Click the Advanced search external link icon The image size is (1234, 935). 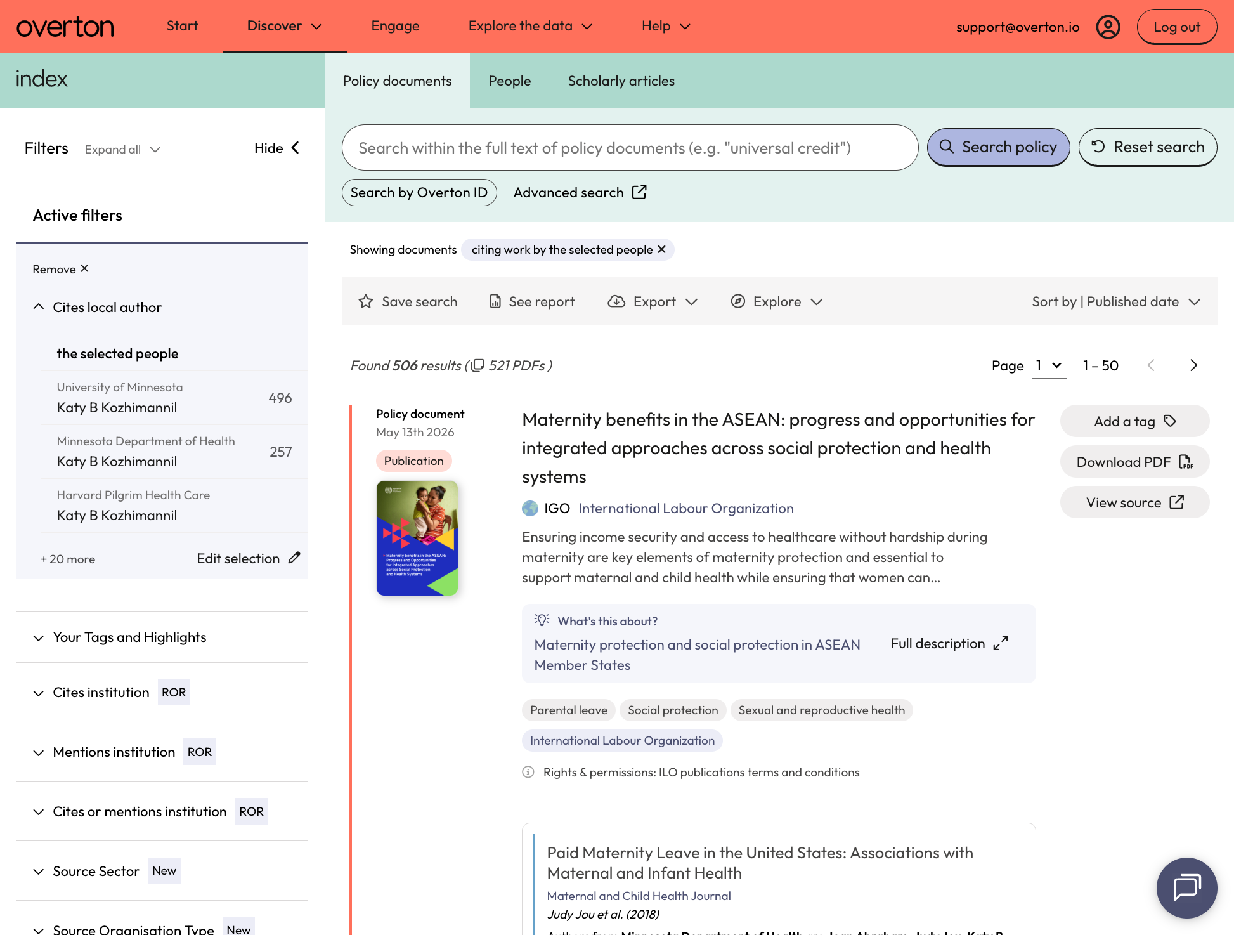639,192
